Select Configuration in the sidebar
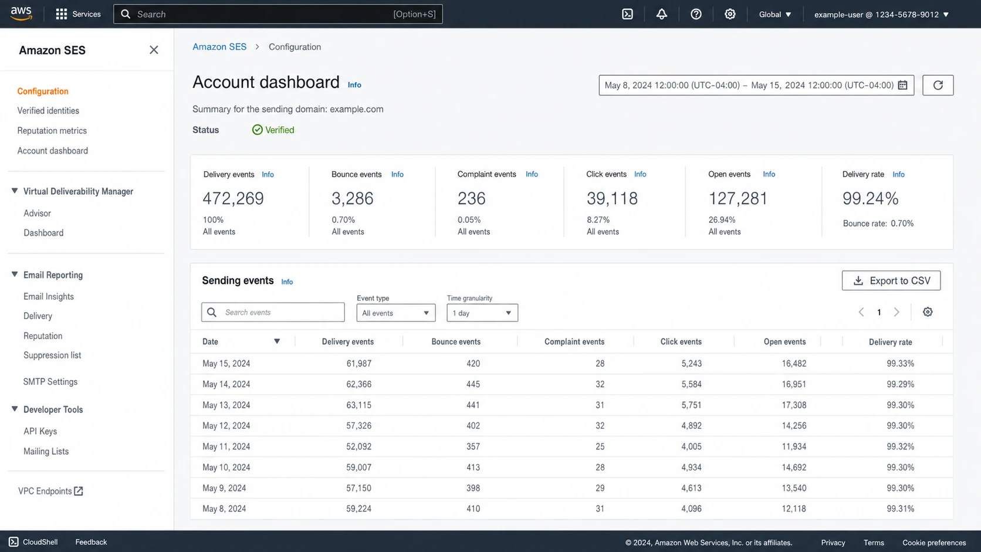The width and height of the screenshot is (981, 552). (x=43, y=91)
